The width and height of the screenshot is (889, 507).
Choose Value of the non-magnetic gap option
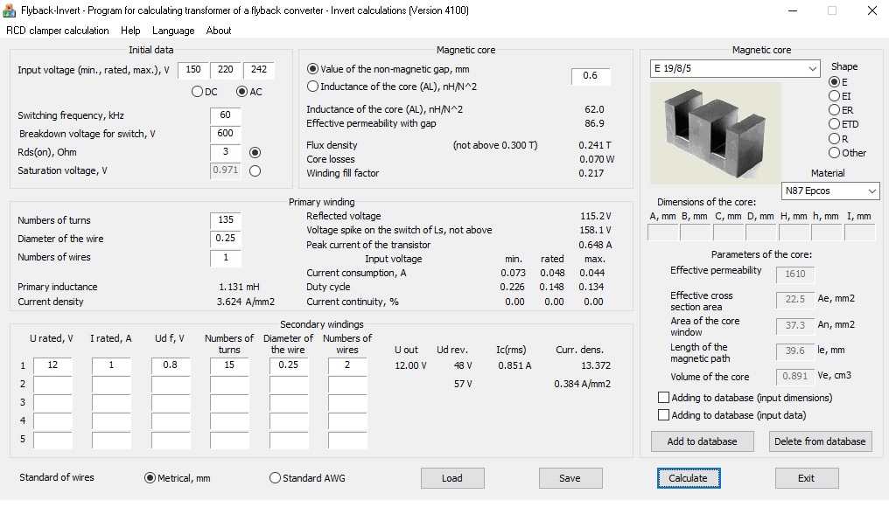click(312, 69)
